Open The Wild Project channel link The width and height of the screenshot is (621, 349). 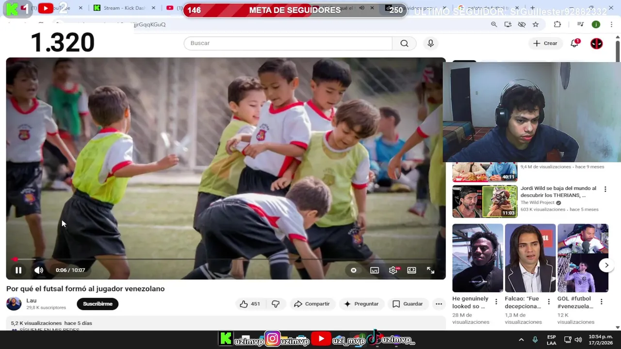click(x=538, y=203)
